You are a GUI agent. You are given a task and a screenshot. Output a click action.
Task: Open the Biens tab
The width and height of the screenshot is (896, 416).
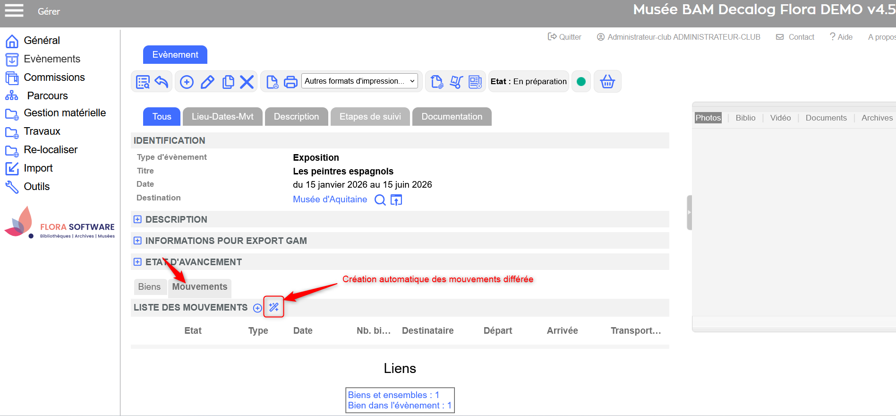pos(149,287)
